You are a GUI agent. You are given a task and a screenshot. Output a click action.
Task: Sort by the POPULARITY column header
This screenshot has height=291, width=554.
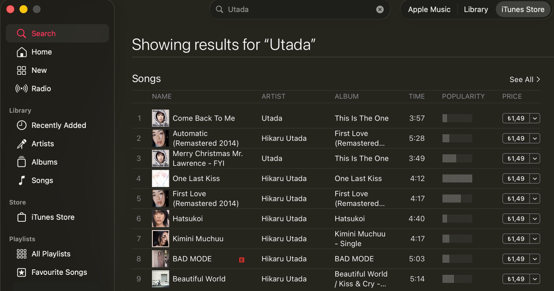[464, 97]
